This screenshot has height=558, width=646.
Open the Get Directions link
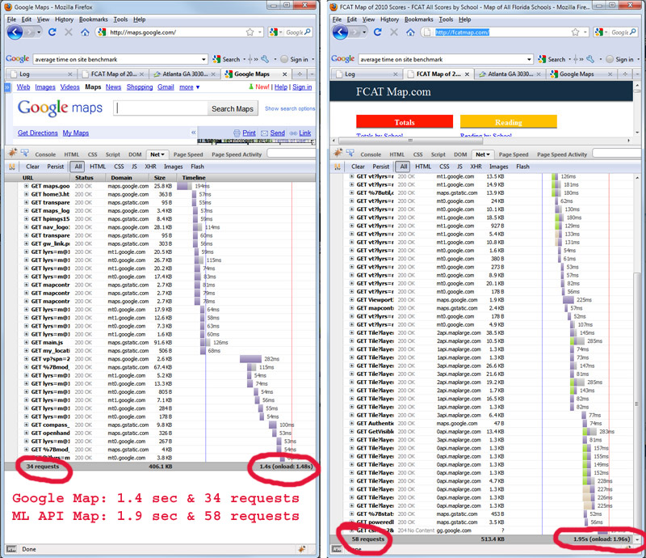(37, 133)
